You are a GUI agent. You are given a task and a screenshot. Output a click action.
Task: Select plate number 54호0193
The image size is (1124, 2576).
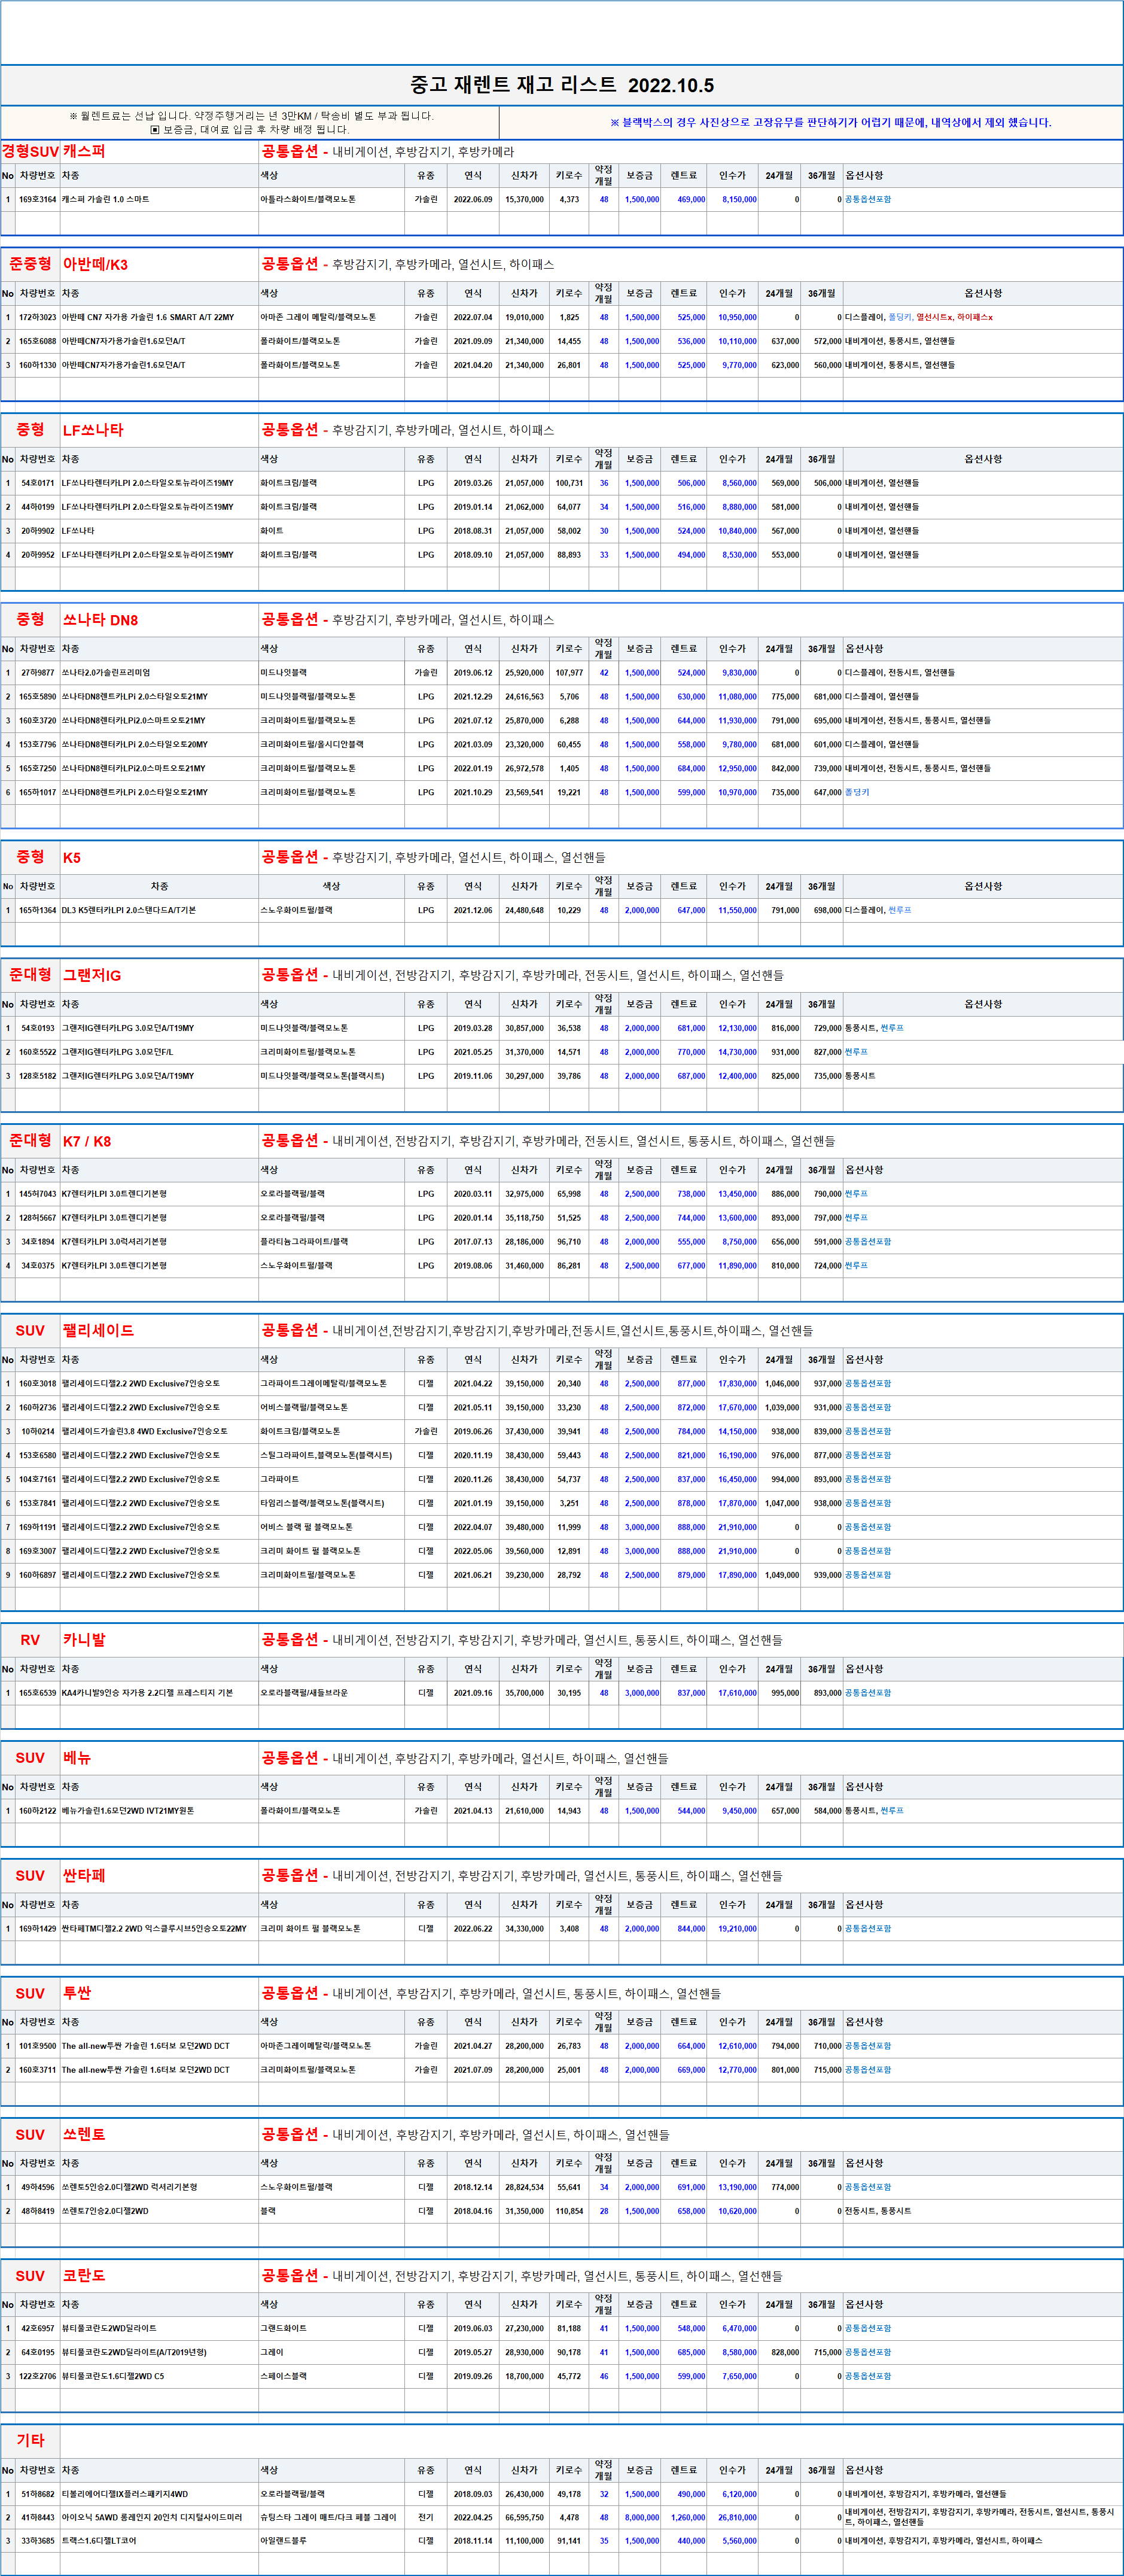(37, 1029)
